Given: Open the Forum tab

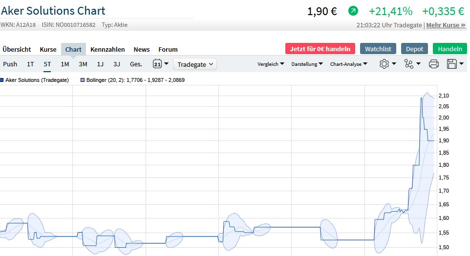Looking at the screenshot, I should point(168,49).
